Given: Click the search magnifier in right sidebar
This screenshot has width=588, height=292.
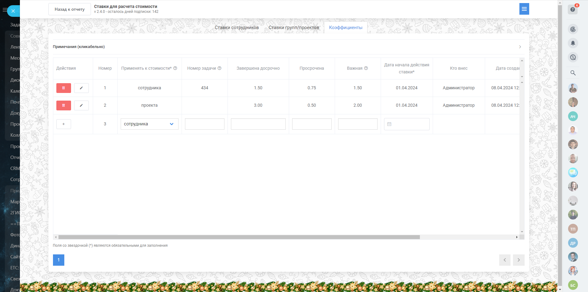Looking at the screenshot, I should [573, 73].
